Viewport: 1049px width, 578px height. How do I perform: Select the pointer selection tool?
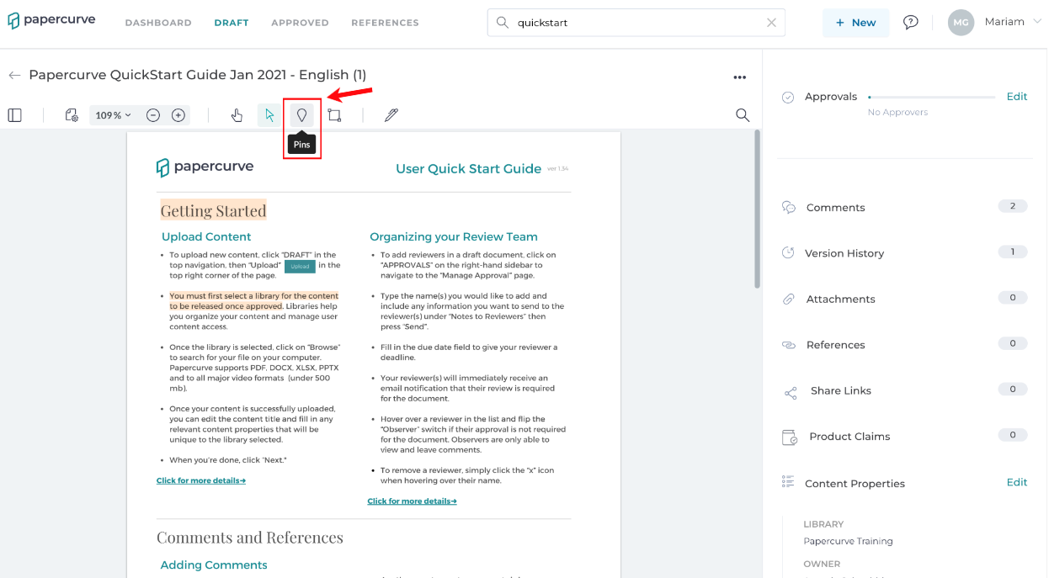point(269,115)
